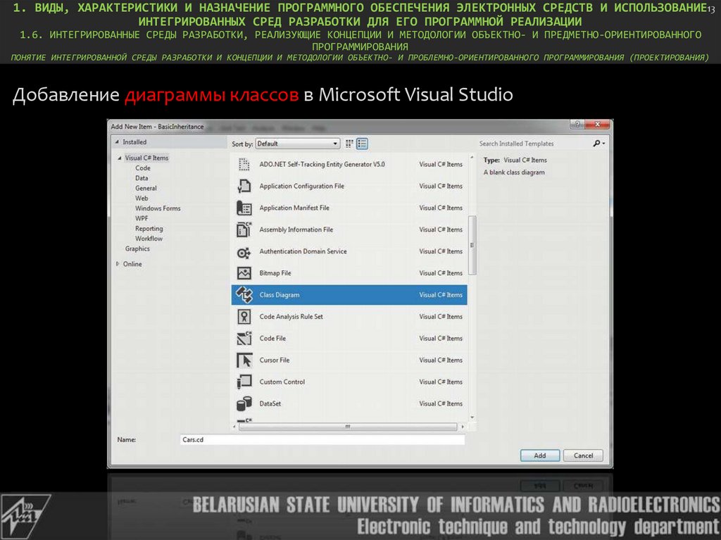Click the scroll up arrow of template list
The width and height of the screenshot is (721, 540).
tap(472, 157)
